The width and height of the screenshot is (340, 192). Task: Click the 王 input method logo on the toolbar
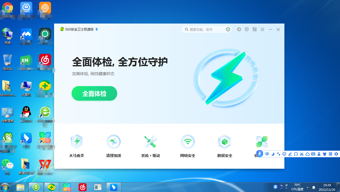pos(260,154)
